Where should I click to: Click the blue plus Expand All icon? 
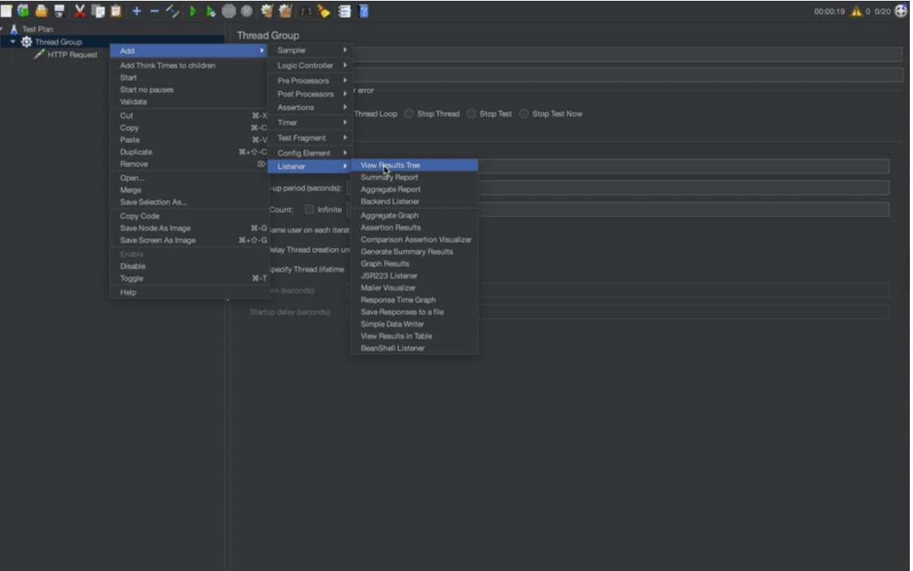[136, 11]
